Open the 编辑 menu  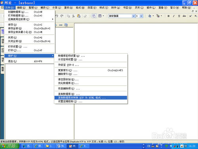pos(21,8)
